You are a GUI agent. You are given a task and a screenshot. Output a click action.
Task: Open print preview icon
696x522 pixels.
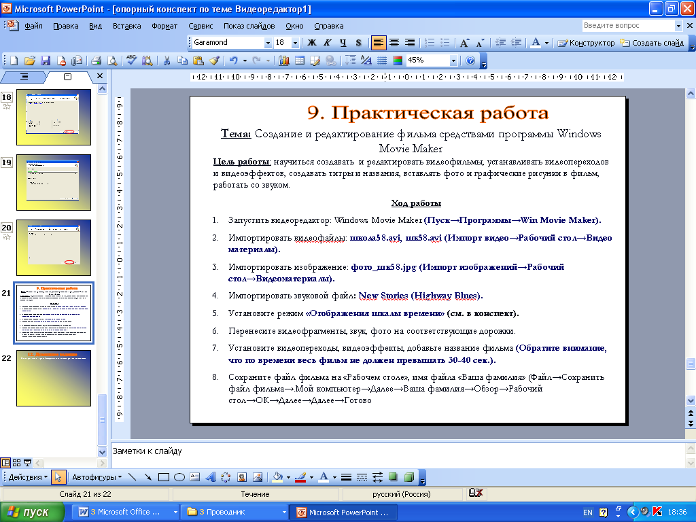click(112, 60)
